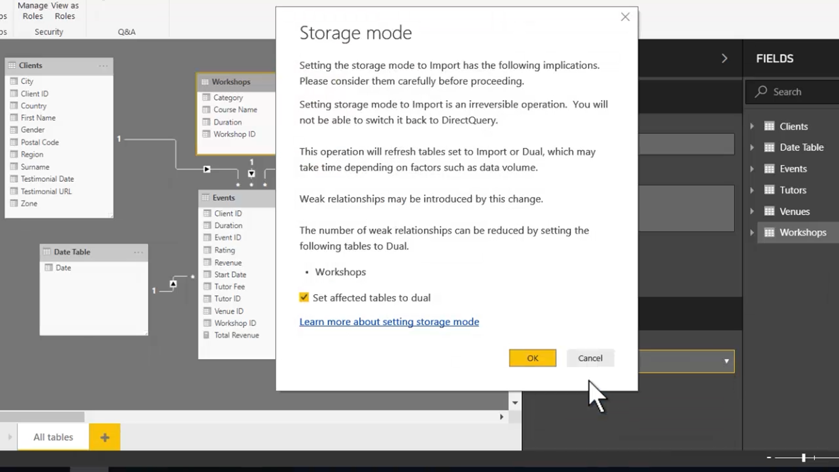Image resolution: width=839 pixels, height=472 pixels.
Task: Open the storage mode dropdown arrow
Action: coord(726,361)
